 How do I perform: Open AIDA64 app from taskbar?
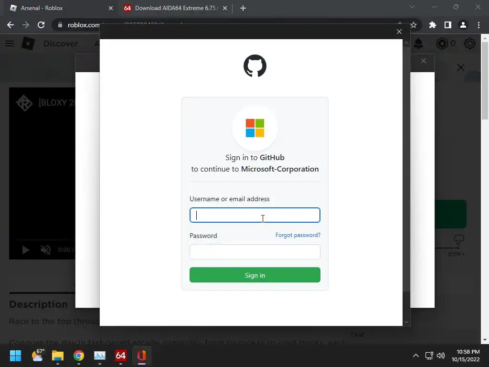[121, 356]
